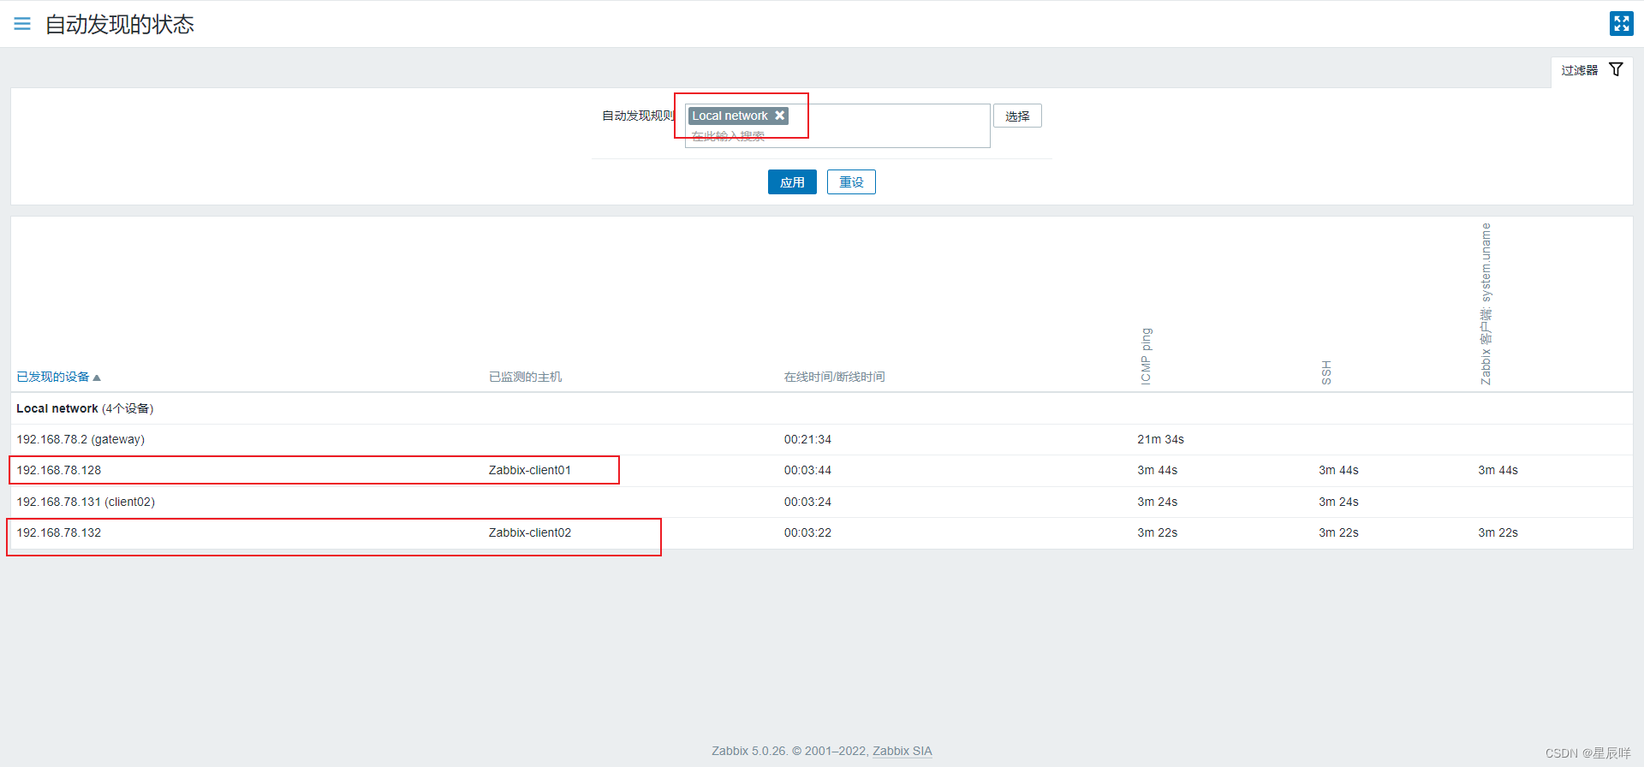This screenshot has width=1644, height=767.
Task: Sort by 已发现的设备 column header
Action: [58, 377]
